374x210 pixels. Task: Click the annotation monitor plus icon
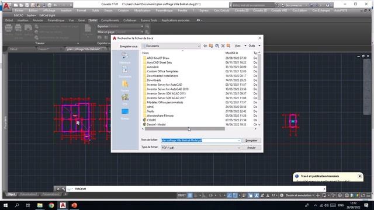318,195
